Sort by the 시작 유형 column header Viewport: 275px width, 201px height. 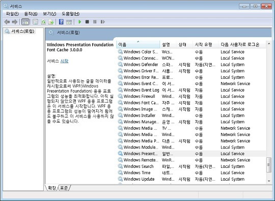[x=206, y=44]
